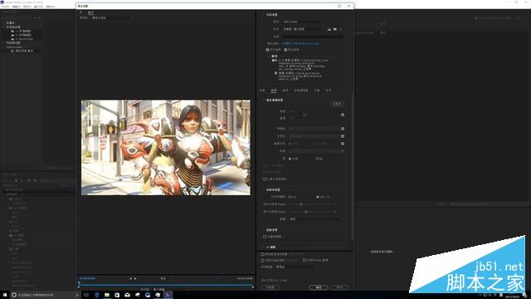Collapse the Summary section
531x299 pixels.
[268, 56]
